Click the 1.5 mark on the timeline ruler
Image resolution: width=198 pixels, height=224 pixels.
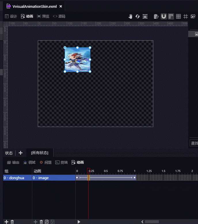point(163,171)
